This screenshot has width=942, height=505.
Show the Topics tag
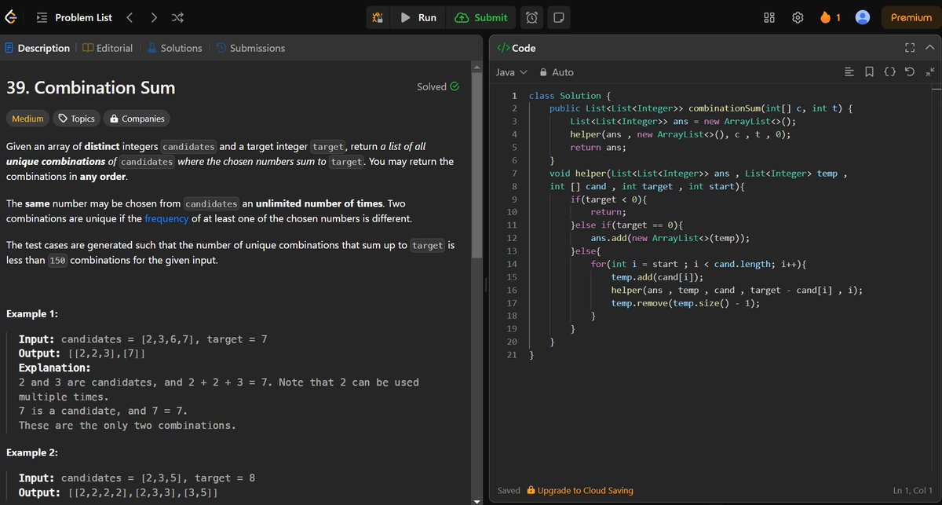click(x=77, y=119)
